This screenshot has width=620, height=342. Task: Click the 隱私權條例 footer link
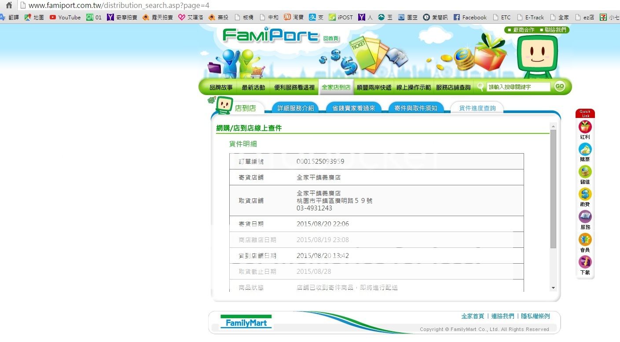point(535,316)
